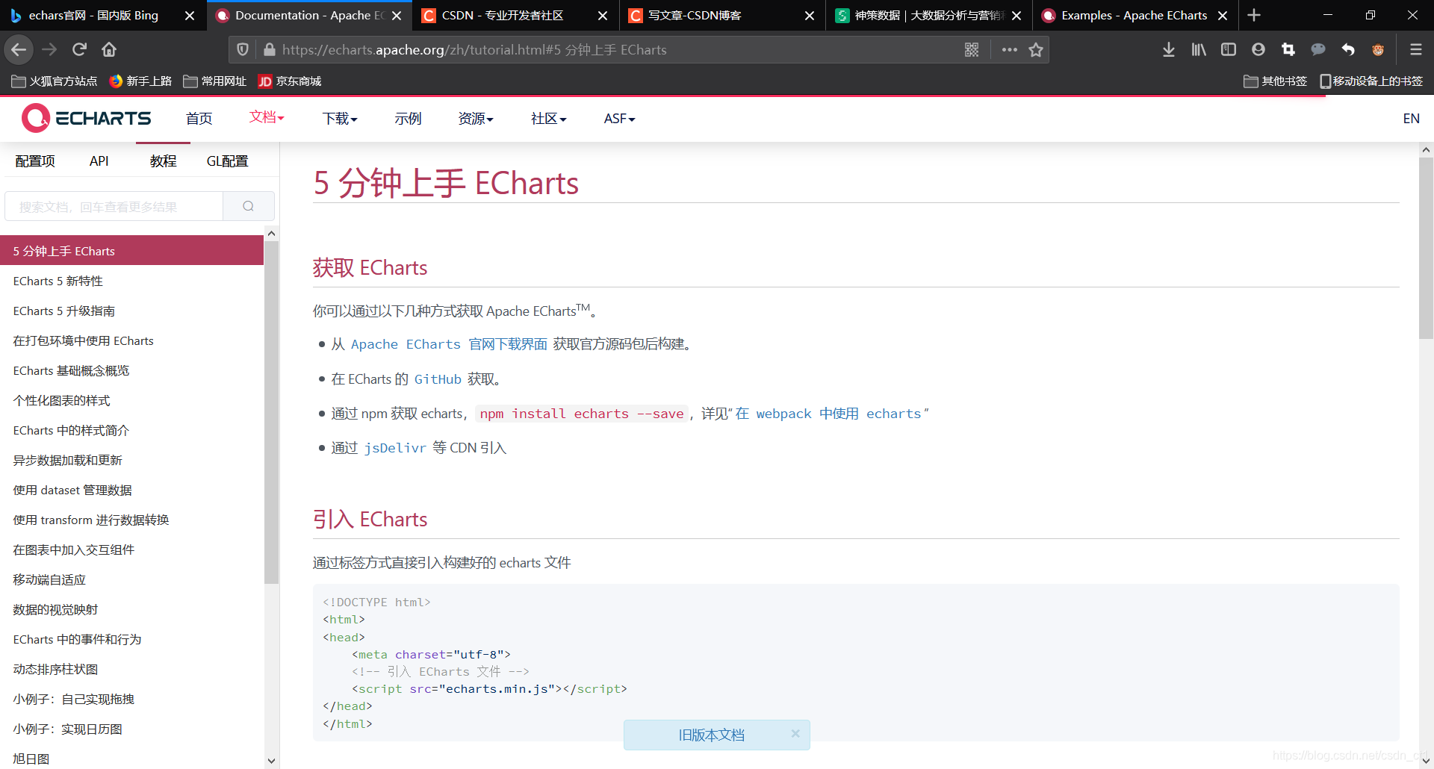Viewport: 1434px width, 769px height.
Task: Switch to echars官网 Bing browser tab
Action: [93, 15]
